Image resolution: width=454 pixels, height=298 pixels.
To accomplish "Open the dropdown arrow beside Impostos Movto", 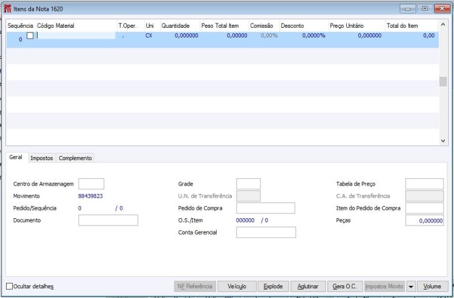I will coord(410,287).
